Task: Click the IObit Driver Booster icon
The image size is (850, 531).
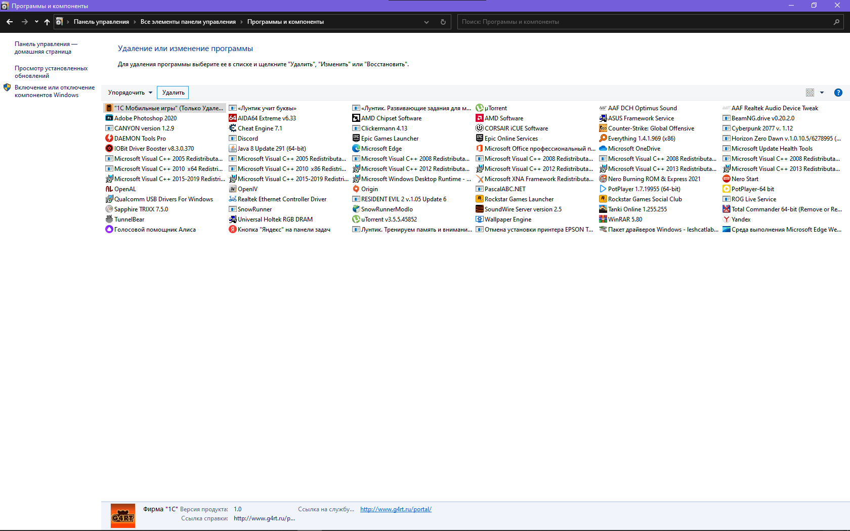Action: pyautogui.click(x=109, y=149)
